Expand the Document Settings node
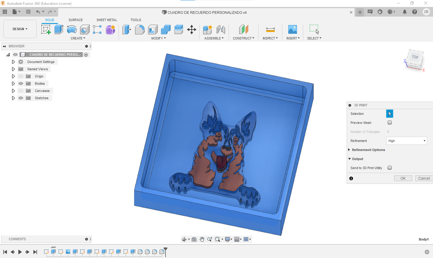The width and height of the screenshot is (433, 258). coord(13,62)
